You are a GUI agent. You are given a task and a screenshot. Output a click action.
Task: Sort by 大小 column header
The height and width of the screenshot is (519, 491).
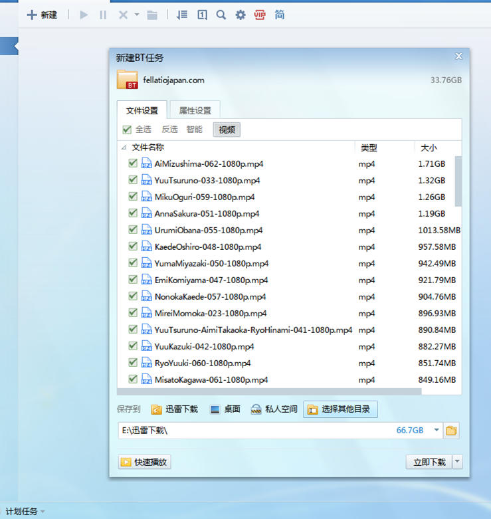point(429,148)
